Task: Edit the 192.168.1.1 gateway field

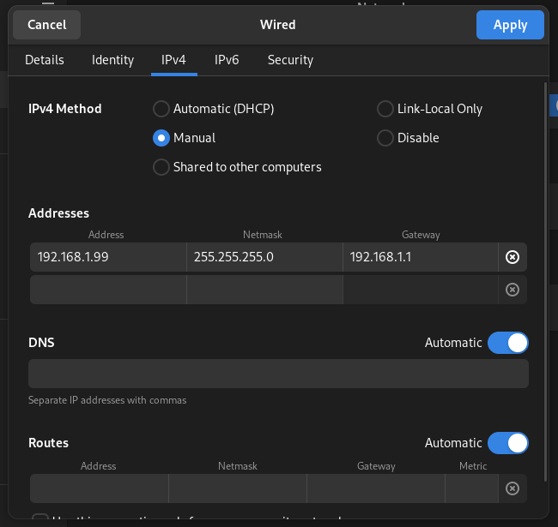Action: point(421,257)
